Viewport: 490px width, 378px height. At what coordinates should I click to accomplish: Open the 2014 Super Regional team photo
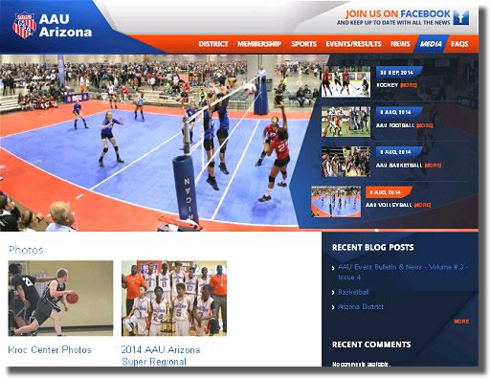pos(174,299)
